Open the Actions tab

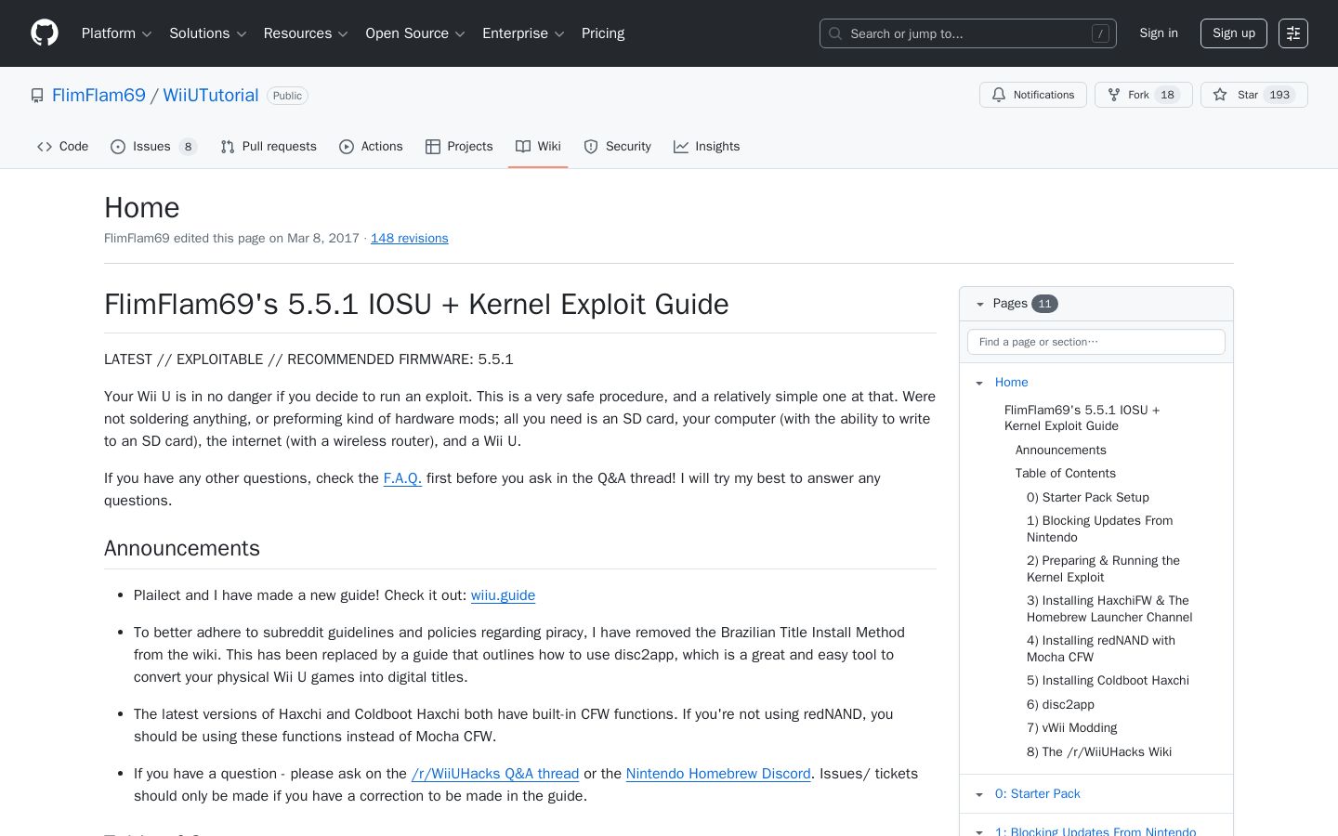click(371, 147)
